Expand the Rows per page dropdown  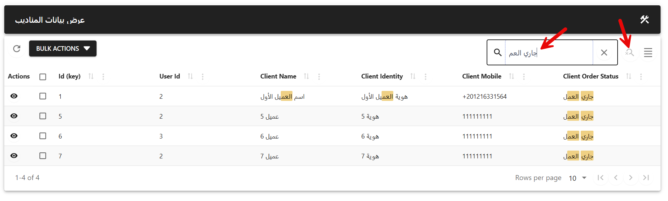coord(577,178)
